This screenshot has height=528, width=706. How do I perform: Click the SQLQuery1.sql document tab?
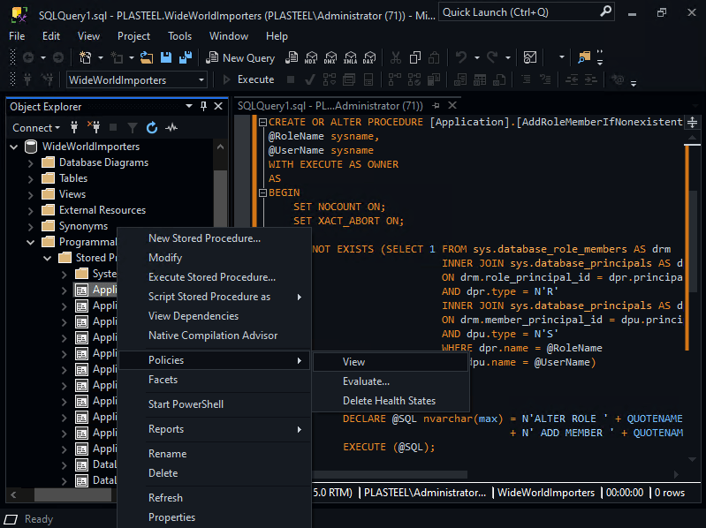[x=330, y=106]
